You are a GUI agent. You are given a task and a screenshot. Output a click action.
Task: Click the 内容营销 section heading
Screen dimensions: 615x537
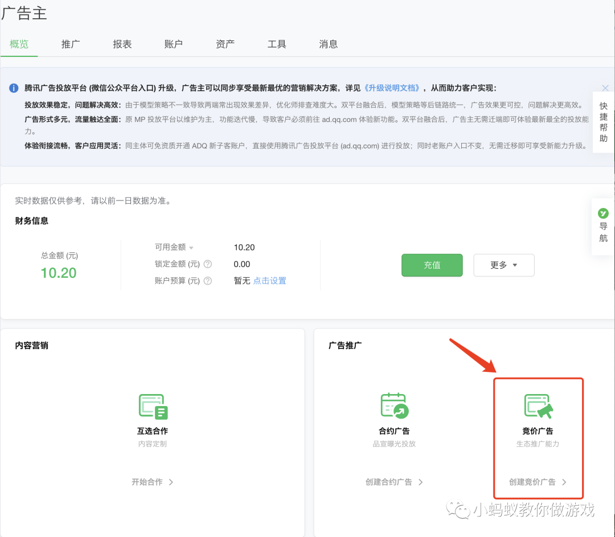point(32,346)
